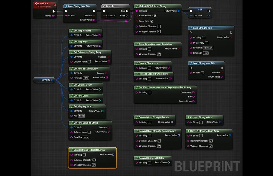Click Success pin on Get Row as String Array

[x=106, y=73]
